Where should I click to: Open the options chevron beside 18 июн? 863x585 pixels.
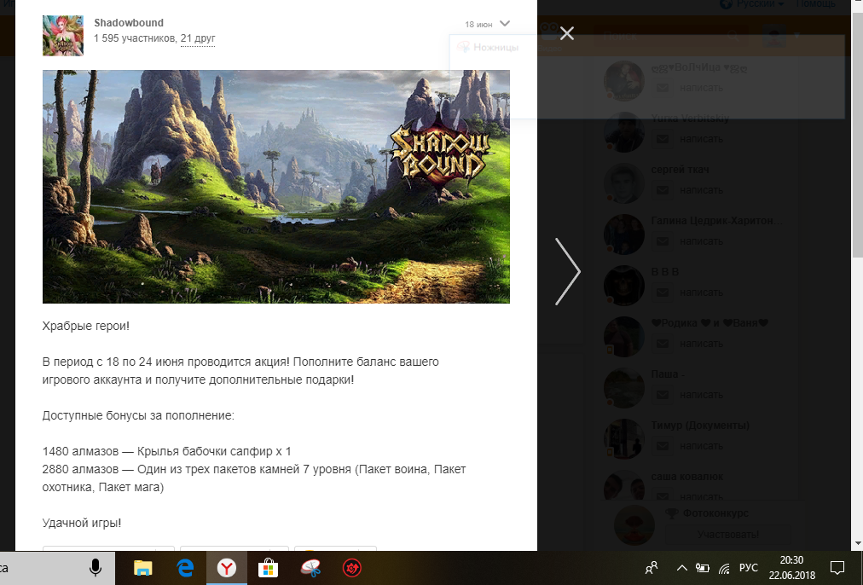click(x=505, y=24)
